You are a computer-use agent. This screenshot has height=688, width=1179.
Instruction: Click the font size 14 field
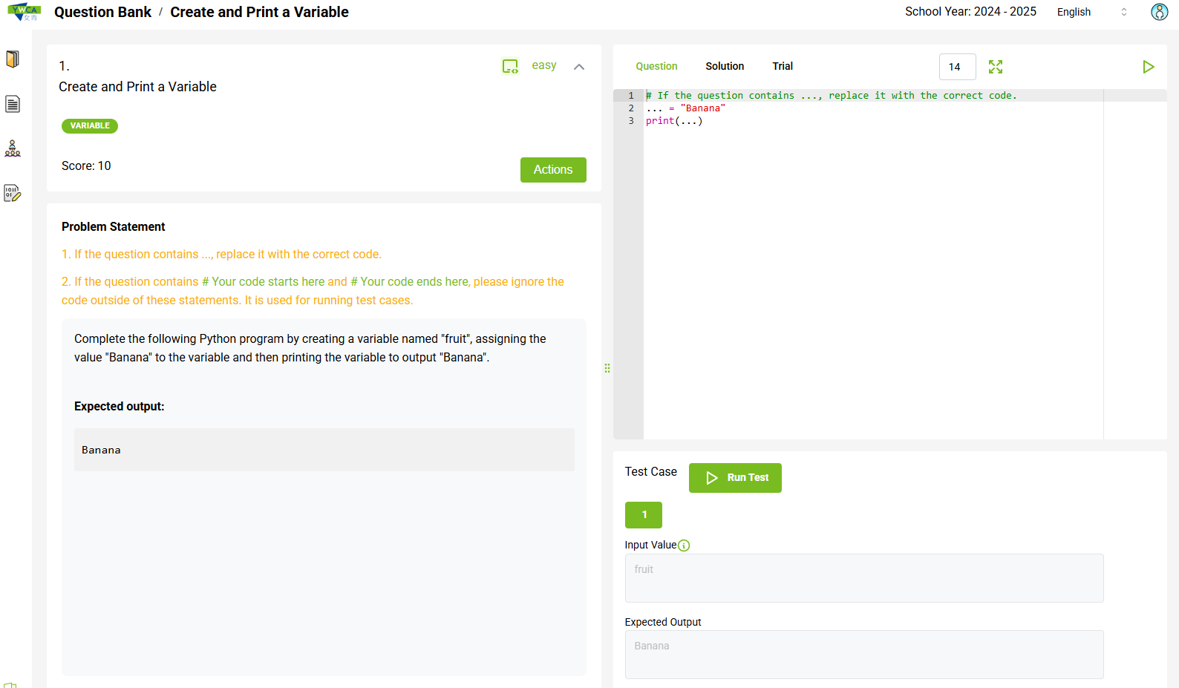tap(957, 67)
